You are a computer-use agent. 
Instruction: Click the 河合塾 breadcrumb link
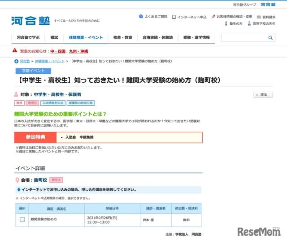click(25, 61)
